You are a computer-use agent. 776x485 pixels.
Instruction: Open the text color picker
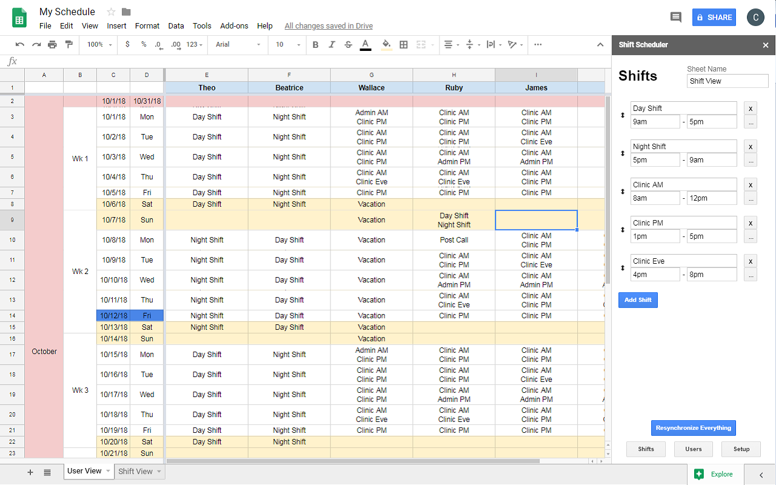(x=365, y=44)
